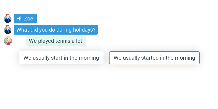This screenshot has width=218, height=109.
Task: Click the "Hi, Zoe!" message bubble
Action: tap(25, 19)
